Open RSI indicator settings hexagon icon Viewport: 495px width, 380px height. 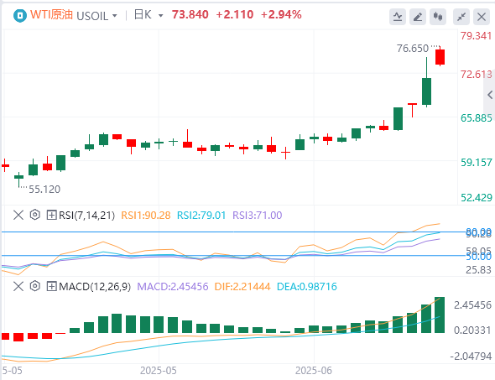point(34,215)
